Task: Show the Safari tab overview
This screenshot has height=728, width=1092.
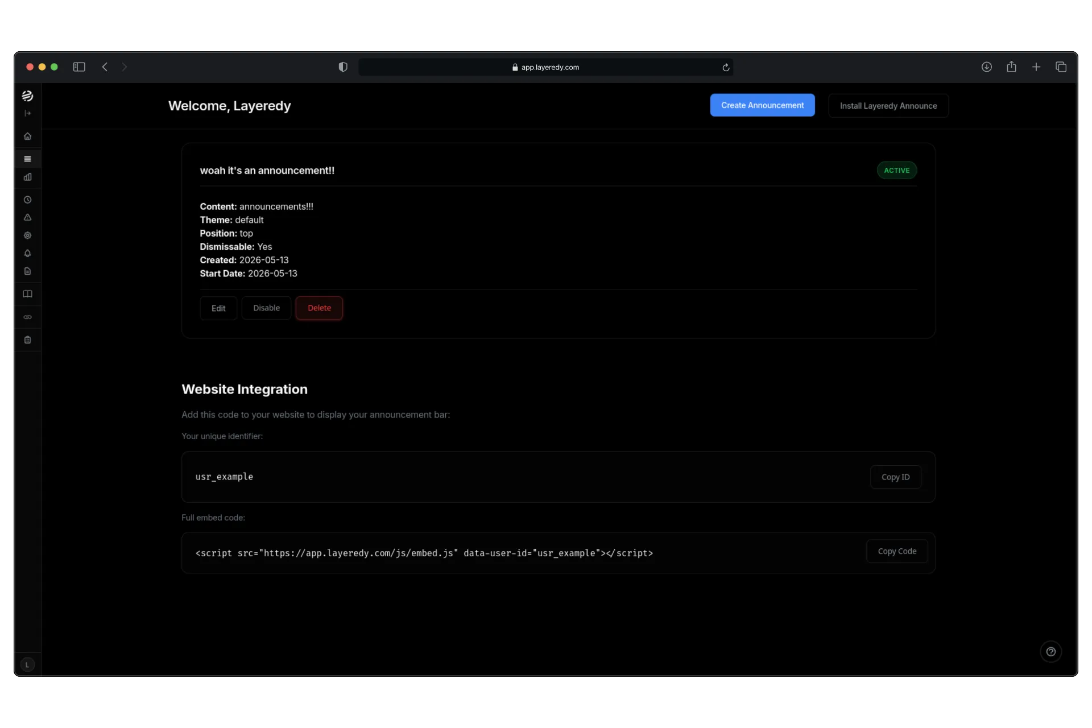Action: click(1061, 67)
